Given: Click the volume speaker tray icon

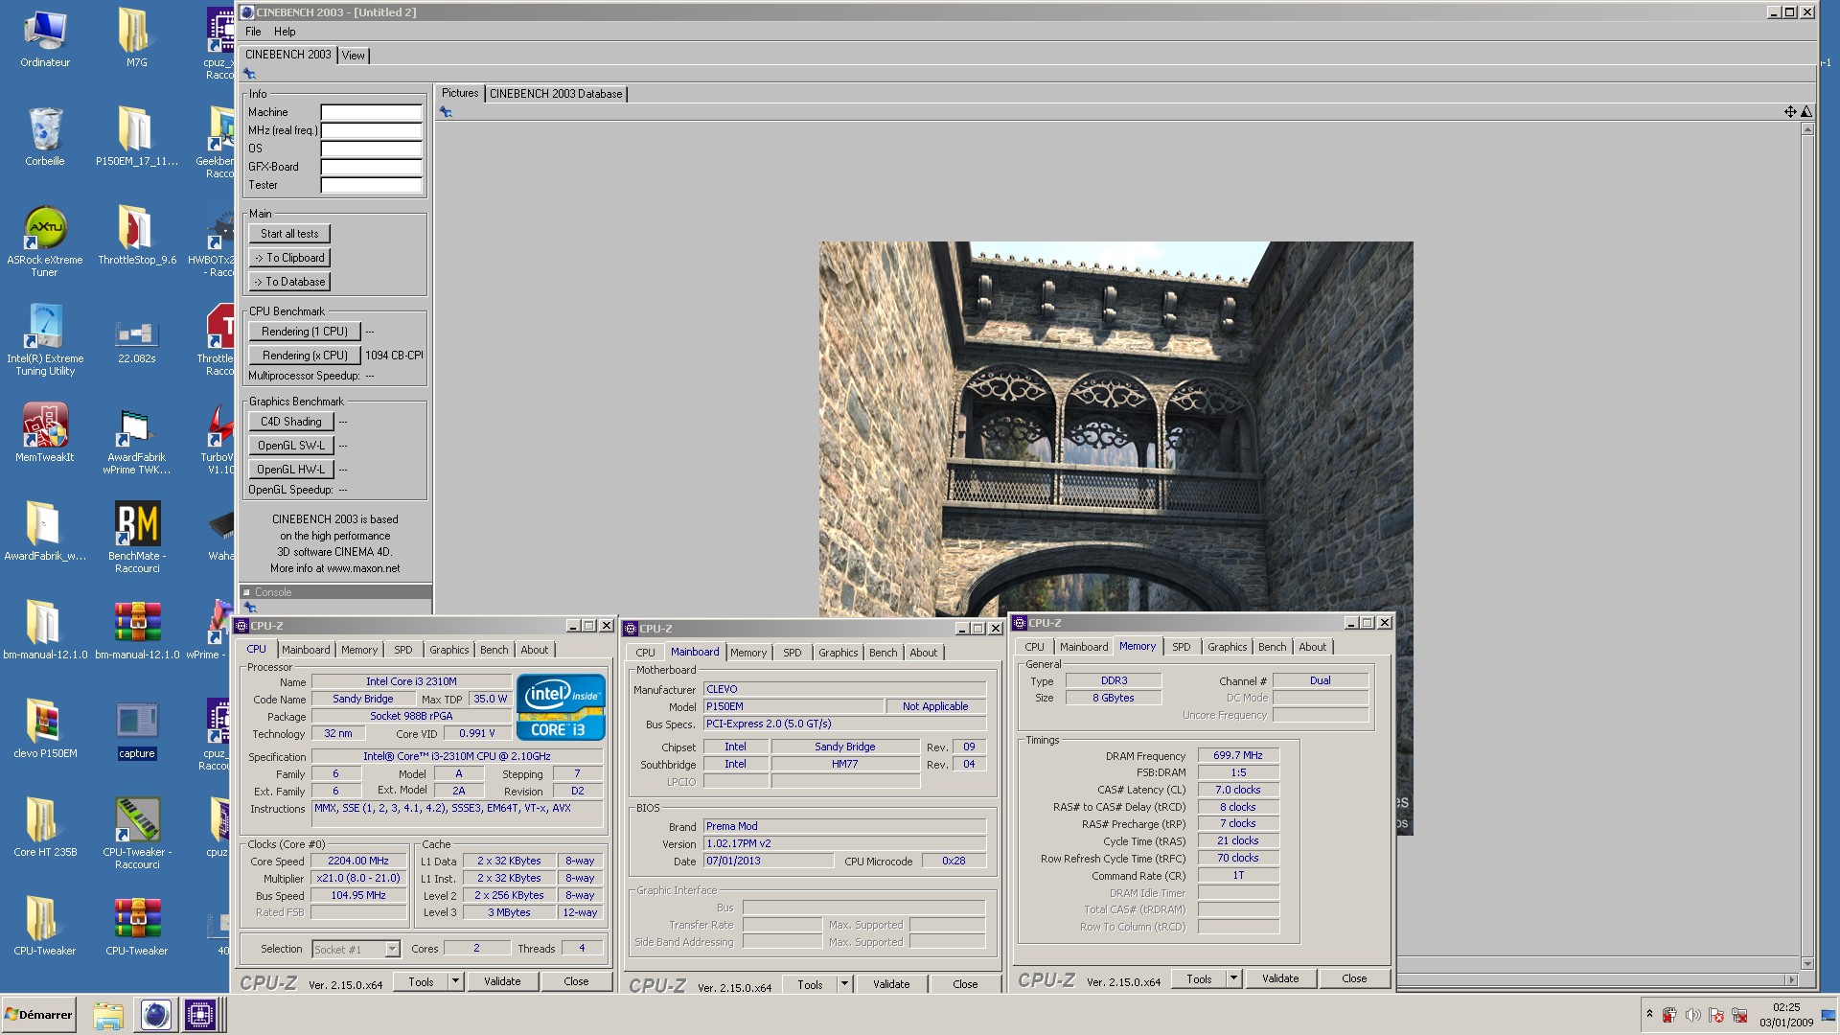Looking at the screenshot, I should point(1692,1015).
